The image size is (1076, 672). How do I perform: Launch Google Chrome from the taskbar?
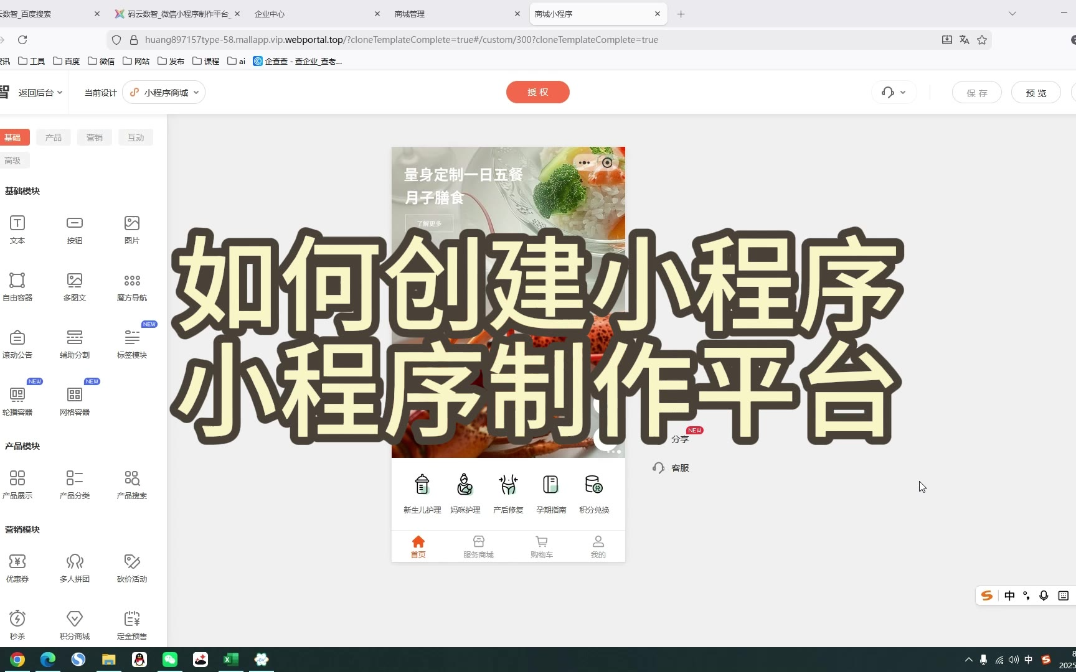coord(17,660)
